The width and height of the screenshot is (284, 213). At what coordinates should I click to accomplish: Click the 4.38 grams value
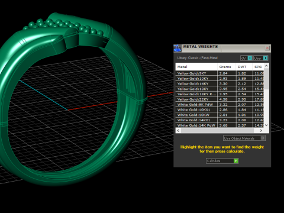[224, 99]
